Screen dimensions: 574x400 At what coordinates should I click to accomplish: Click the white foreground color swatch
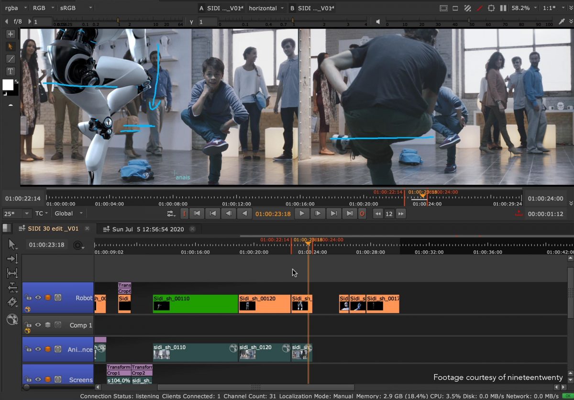(x=8, y=85)
